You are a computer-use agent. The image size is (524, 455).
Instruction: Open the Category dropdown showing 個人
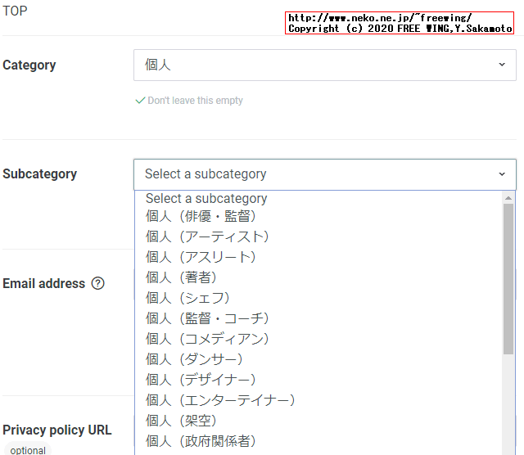(325, 65)
